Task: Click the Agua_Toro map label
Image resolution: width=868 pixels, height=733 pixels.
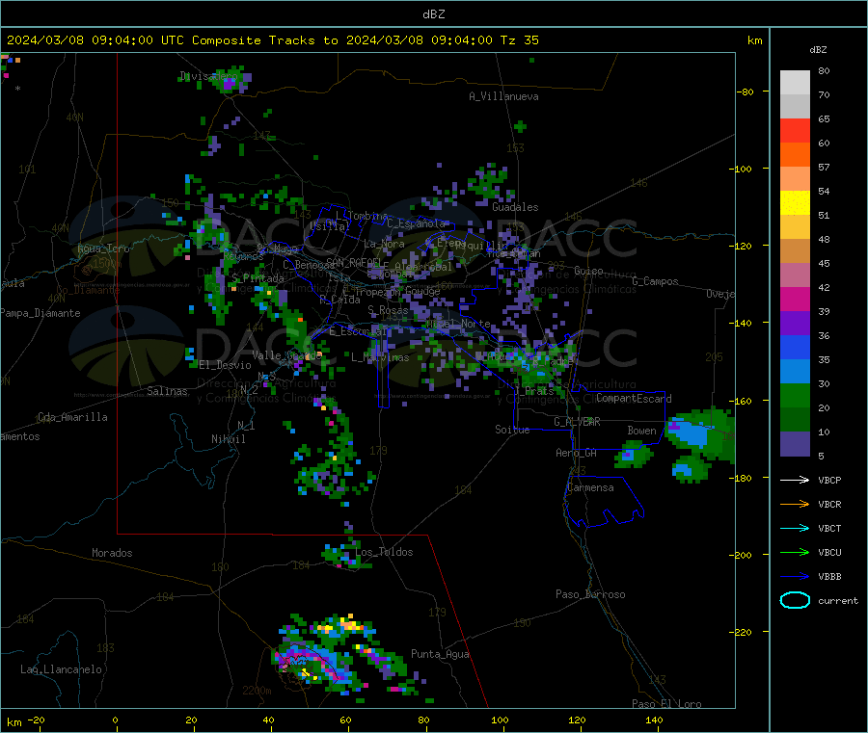Action: [x=103, y=249]
